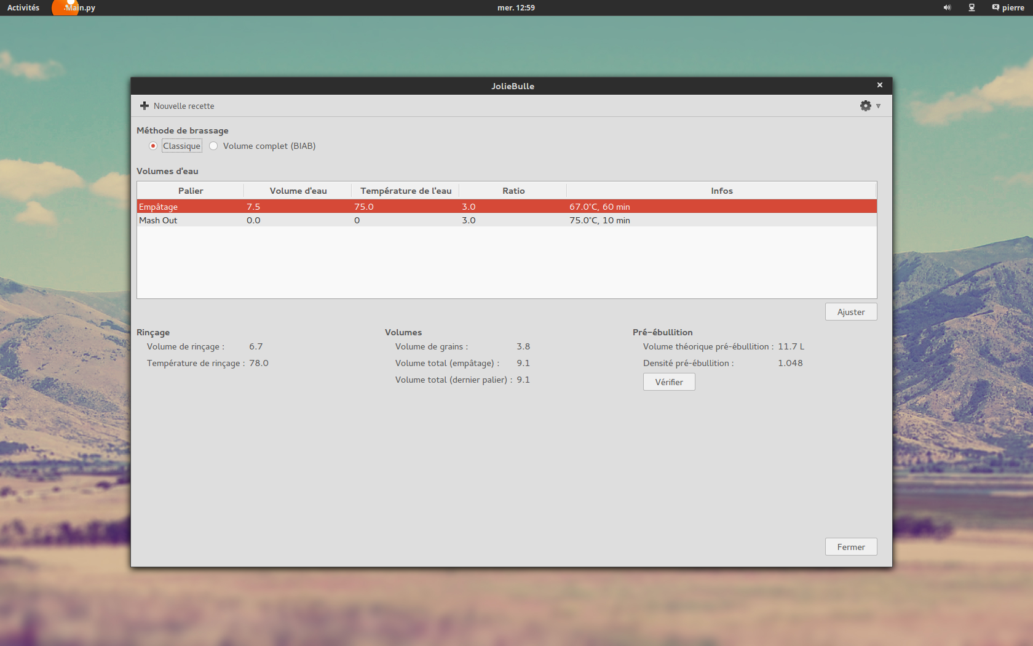Screen dimensions: 1033x646
Task: Click the plus icon for Nouvelle recette
Action: [144, 106]
